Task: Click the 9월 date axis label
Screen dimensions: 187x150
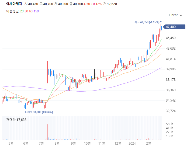Action: pos(73,143)
